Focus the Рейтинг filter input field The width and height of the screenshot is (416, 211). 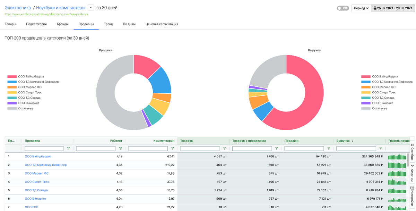tap(96, 149)
